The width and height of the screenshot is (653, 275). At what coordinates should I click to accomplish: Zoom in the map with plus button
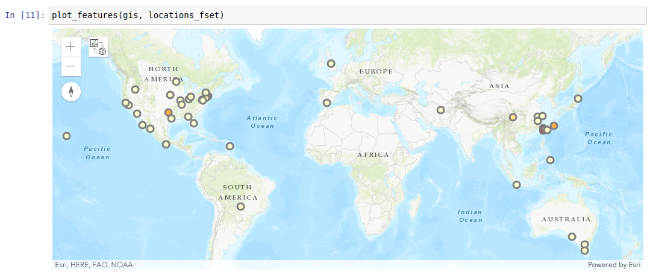pos(71,47)
